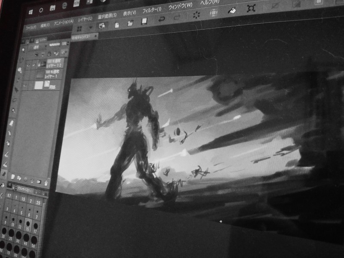Choose brush size 12
The width and height of the screenshot is (344, 258).
tap(20, 223)
